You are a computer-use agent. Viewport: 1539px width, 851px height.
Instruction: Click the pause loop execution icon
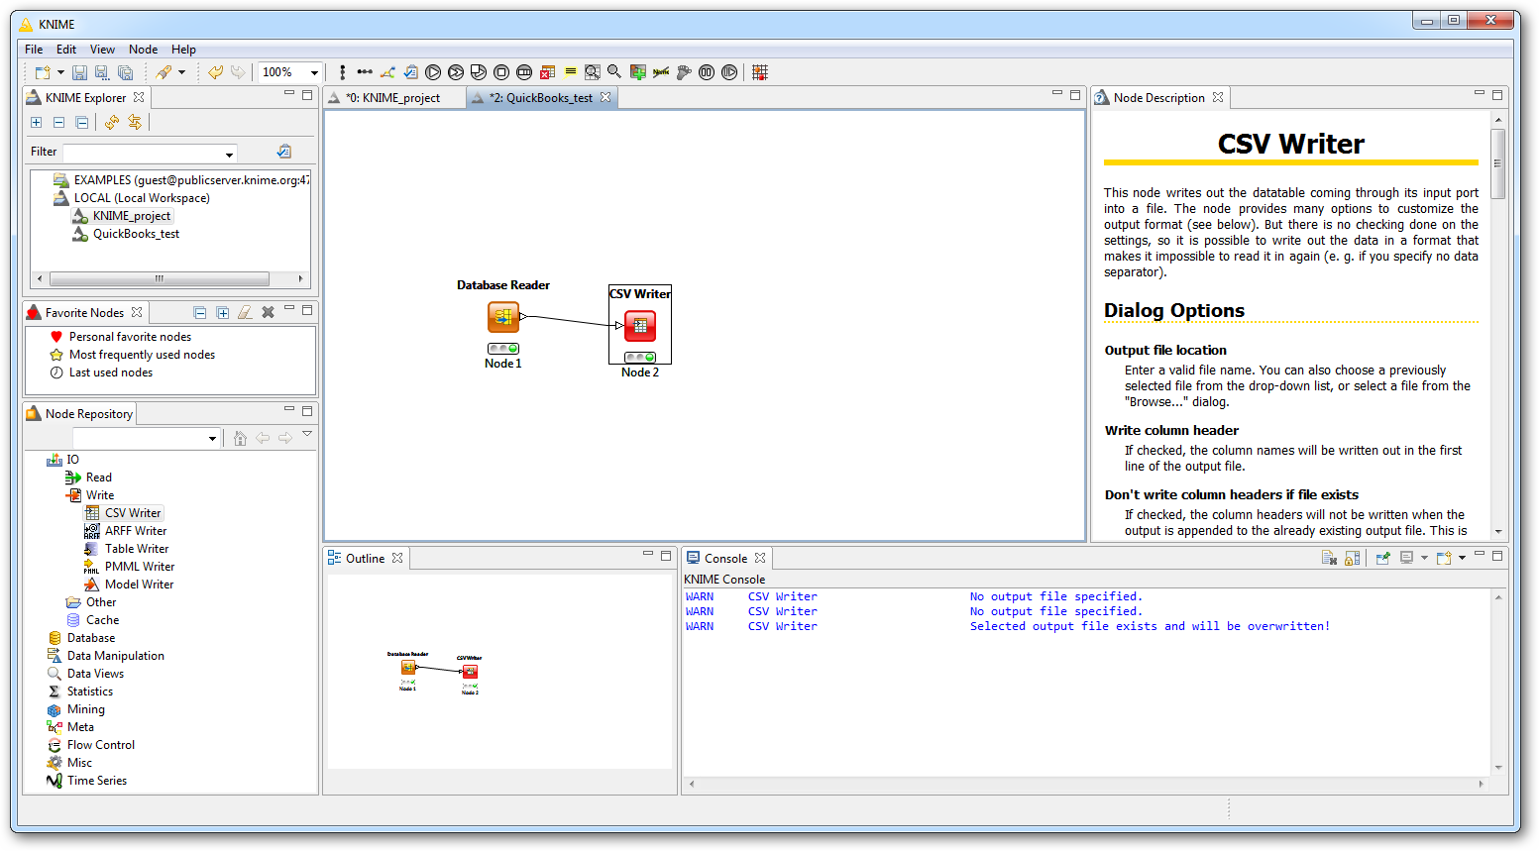(707, 72)
